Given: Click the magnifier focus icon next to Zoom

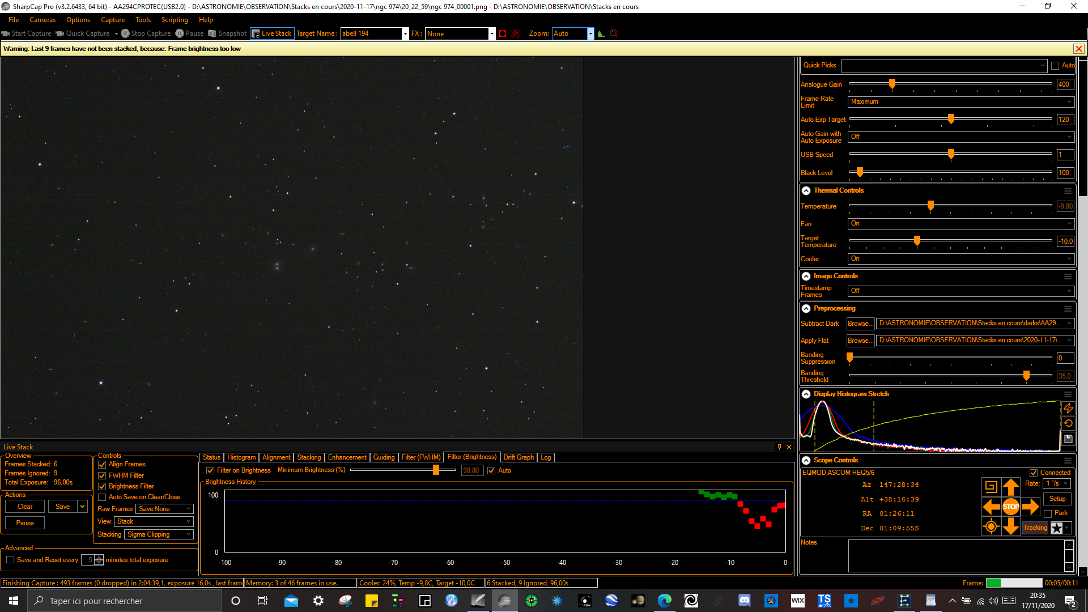Looking at the screenshot, I should click(x=613, y=33).
